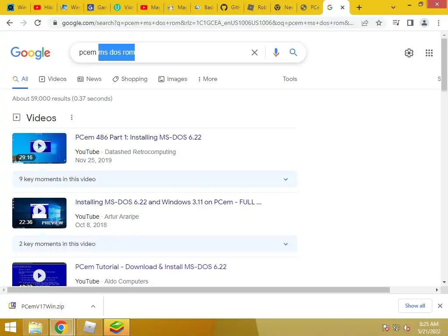Viewport: 448px width, 336px height.
Task: Play the 22:36 preview video thumbnail
Action: 39,213
